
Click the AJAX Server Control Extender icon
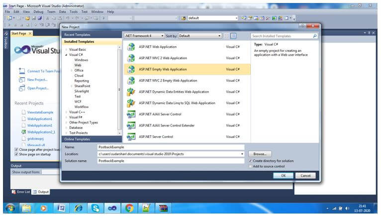[131, 125]
